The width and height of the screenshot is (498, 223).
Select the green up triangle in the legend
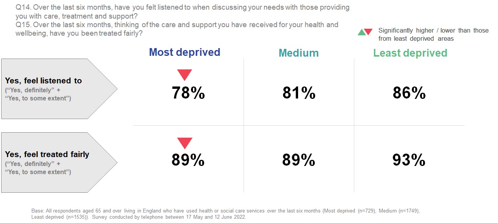[361, 33]
